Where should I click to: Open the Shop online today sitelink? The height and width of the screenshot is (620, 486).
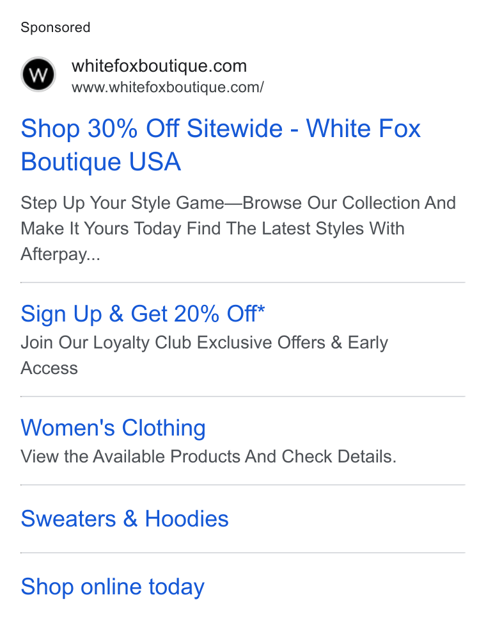tap(113, 587)
